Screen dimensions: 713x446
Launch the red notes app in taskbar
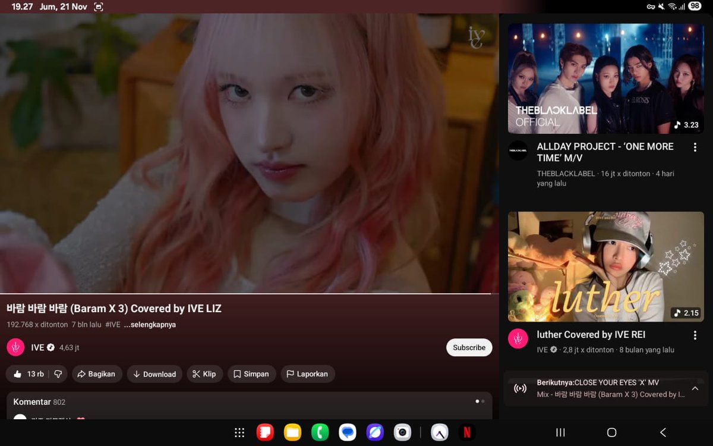tap(265, 432)
